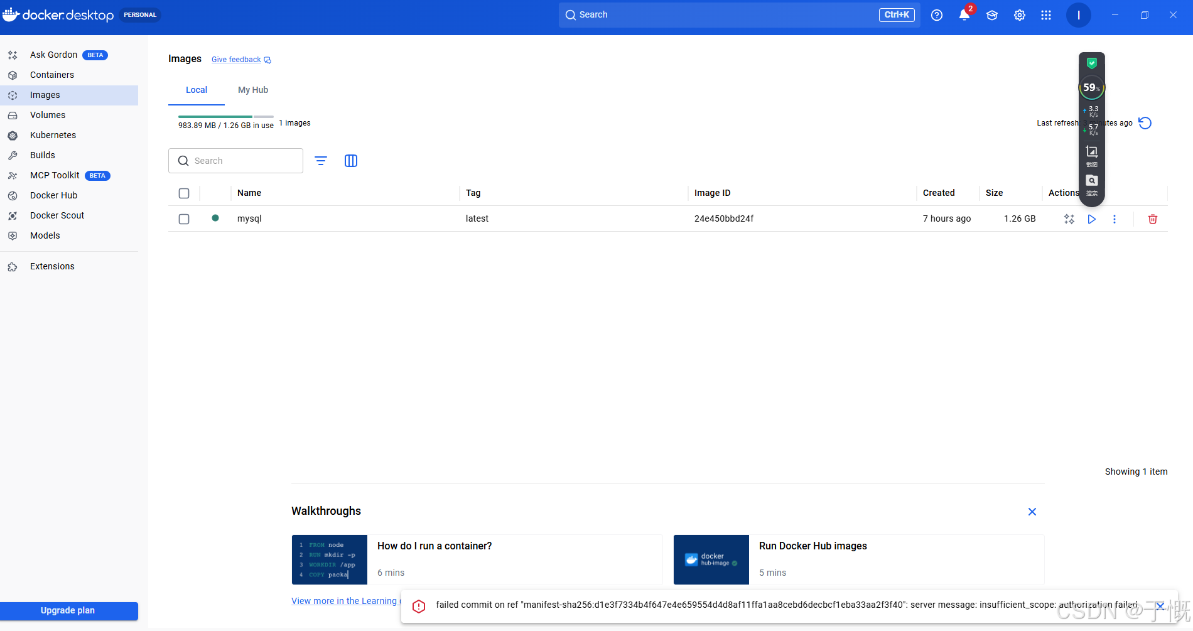Open the filter options icon

pos(321,161)
